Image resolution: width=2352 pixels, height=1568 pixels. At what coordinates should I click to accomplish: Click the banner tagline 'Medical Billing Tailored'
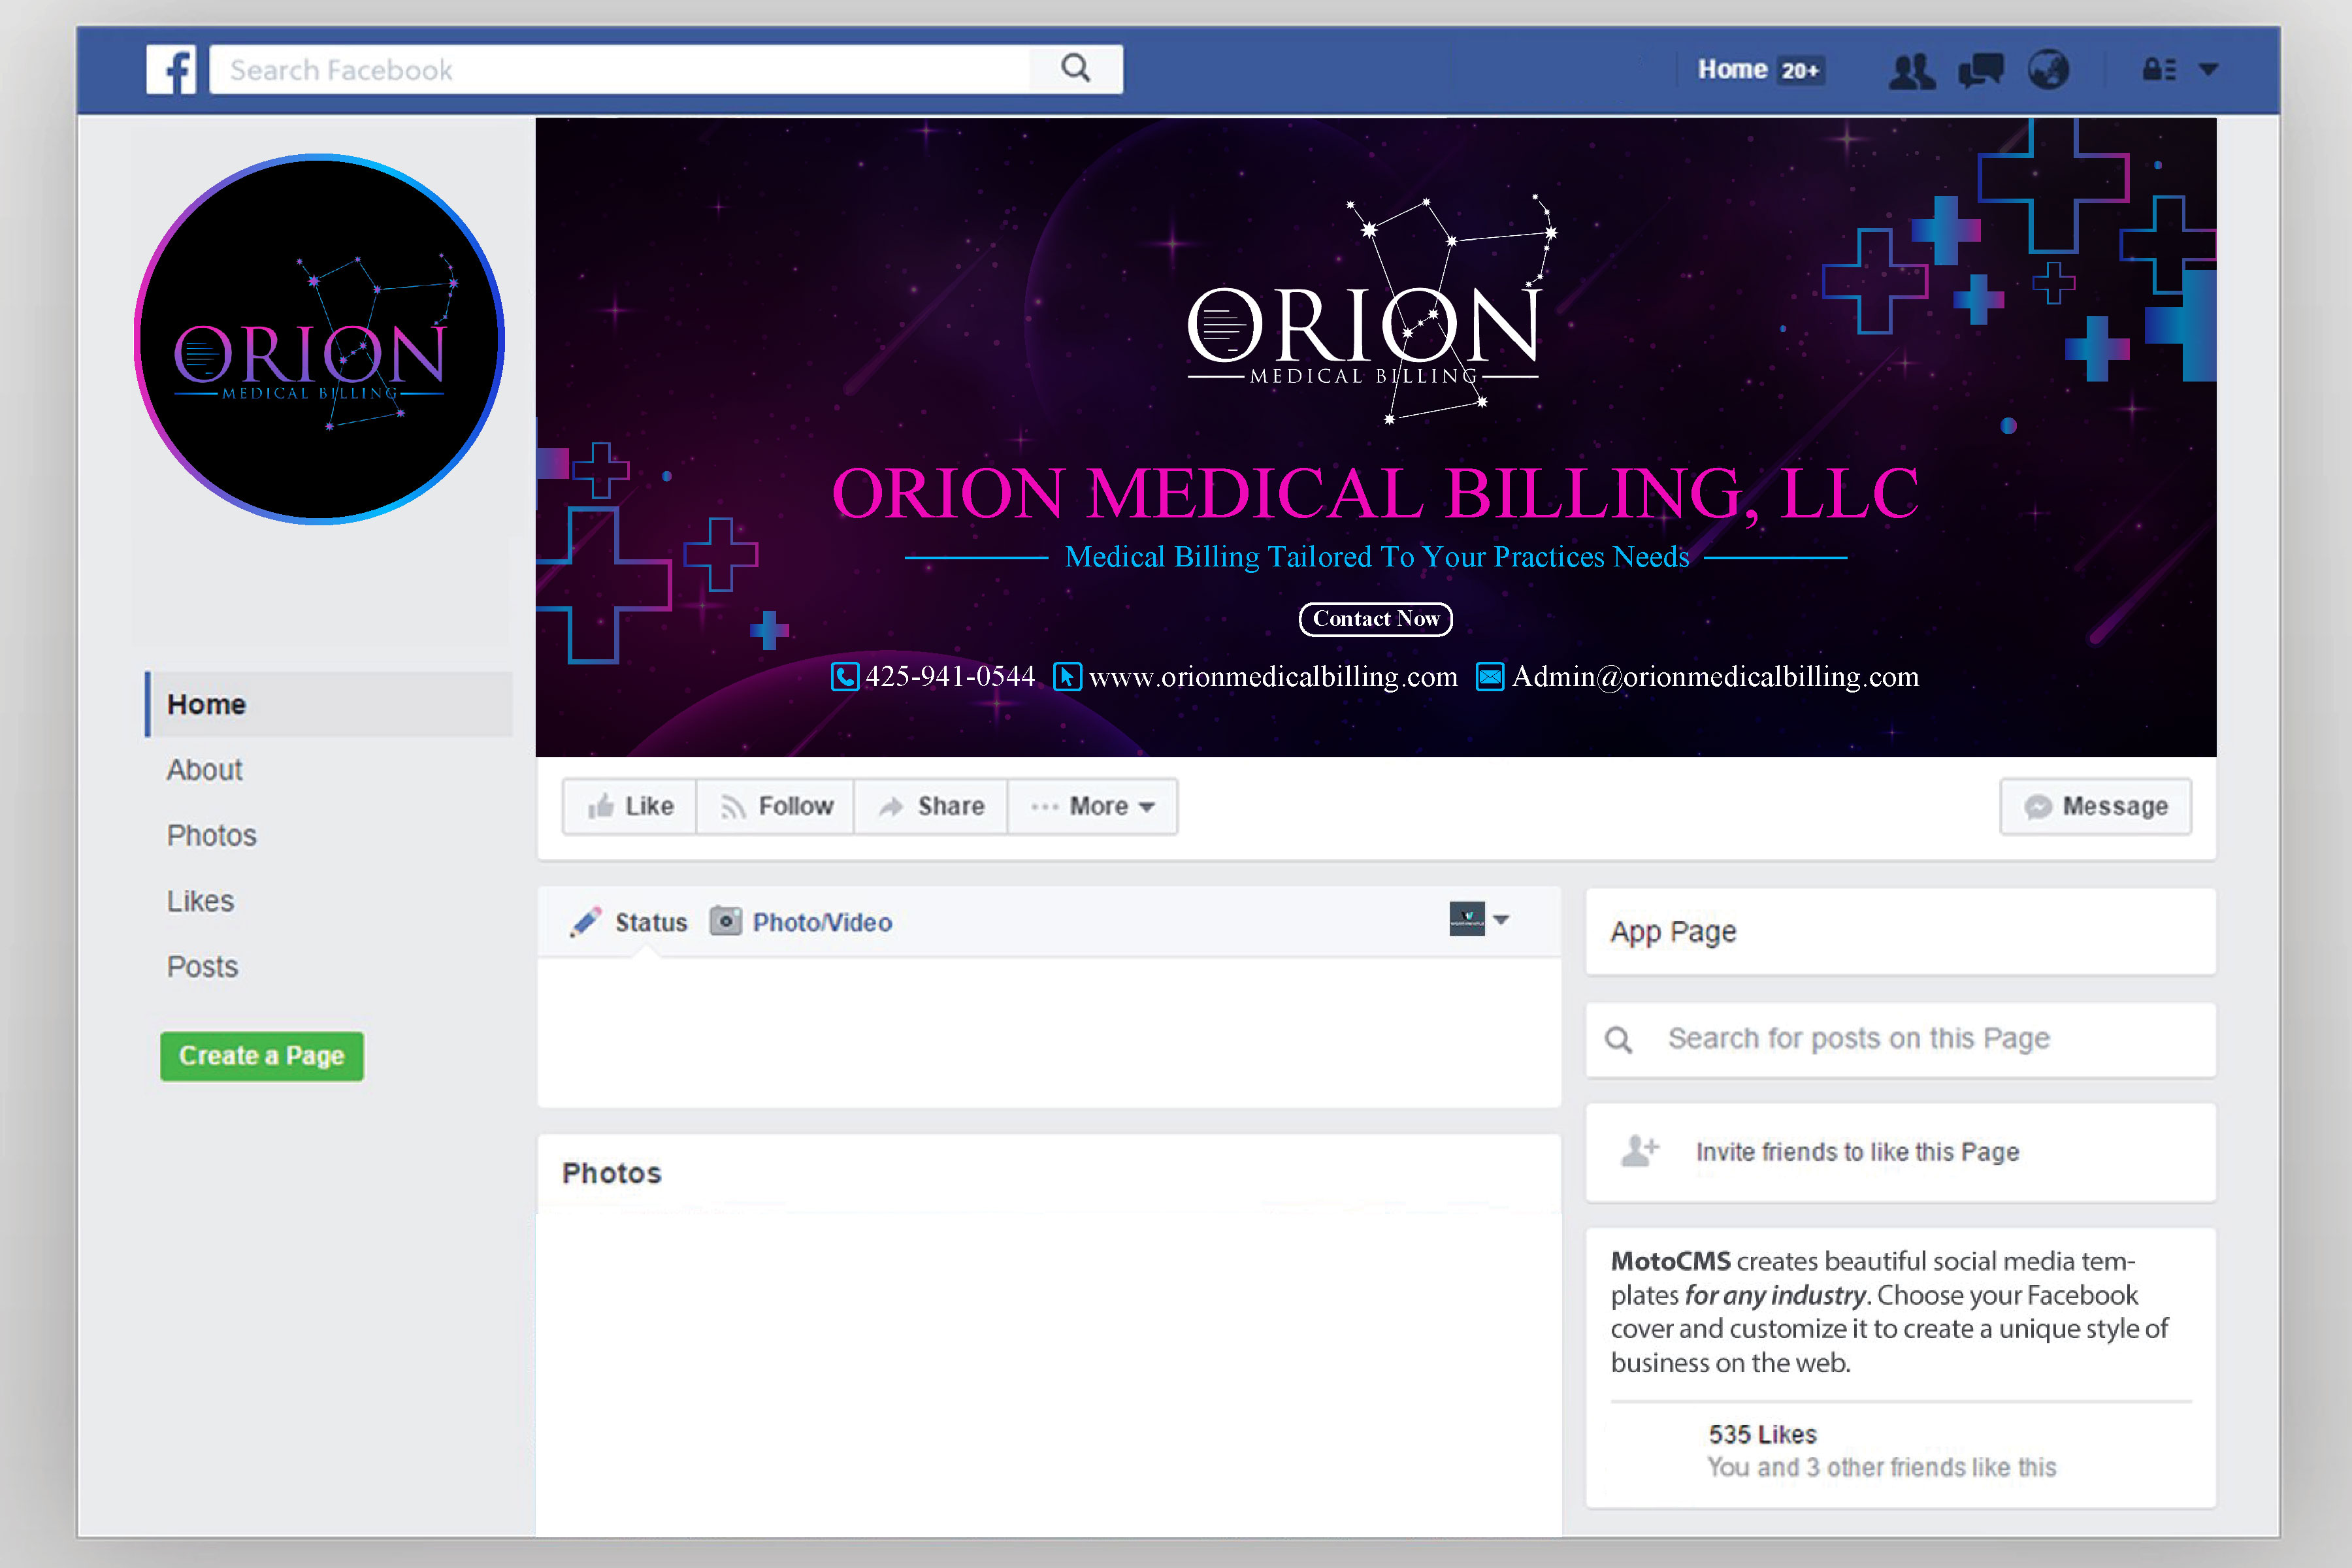[1377, 557]
